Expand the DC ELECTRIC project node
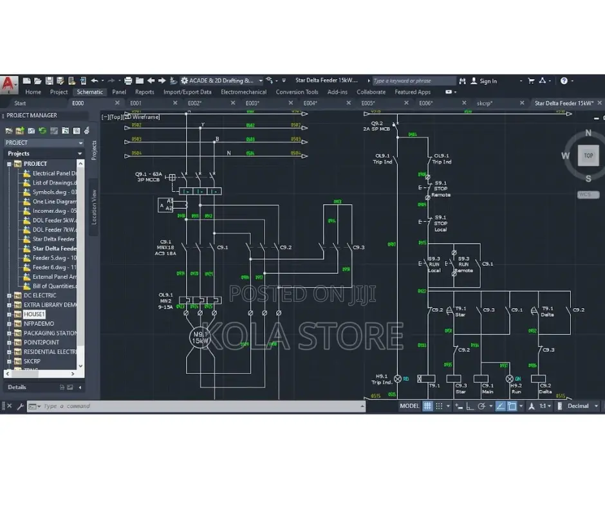The height and width of the screenshot is (507, 605). (9, 295)
